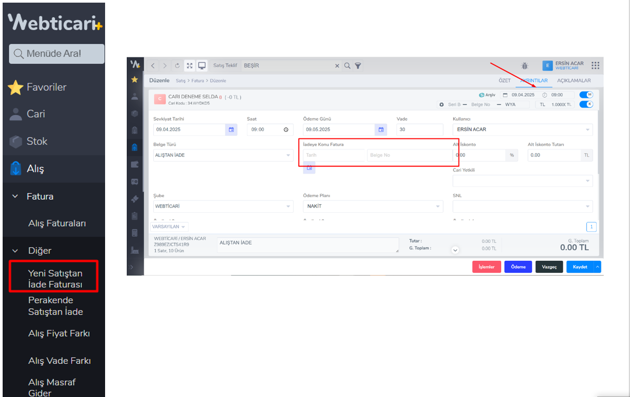Image resolution: width=630 pixels, height=397 pixels.
Task: Click the Vazgeç button
Action: [x=549, y=267]
